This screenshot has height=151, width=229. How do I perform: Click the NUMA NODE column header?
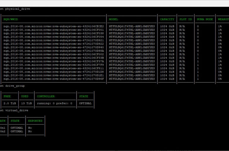tap(205, 19)
